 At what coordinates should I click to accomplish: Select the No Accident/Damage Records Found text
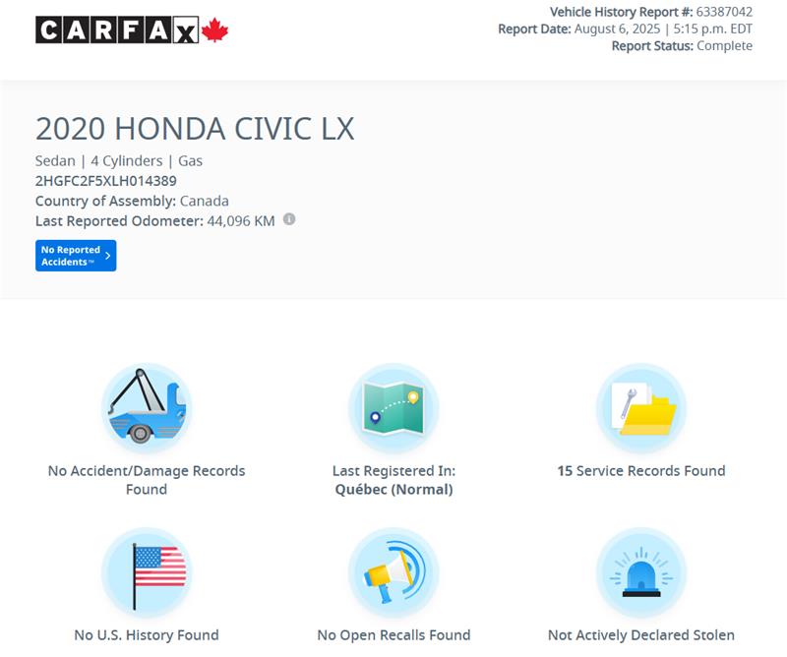tap(147, 480)
